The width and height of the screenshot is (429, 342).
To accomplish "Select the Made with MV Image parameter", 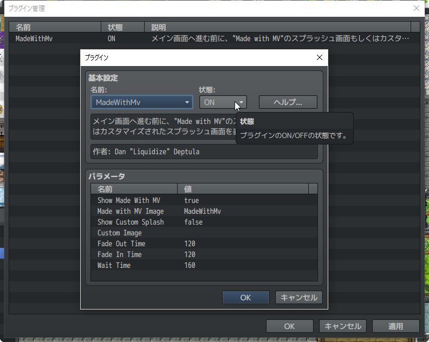I will [204, 211].
